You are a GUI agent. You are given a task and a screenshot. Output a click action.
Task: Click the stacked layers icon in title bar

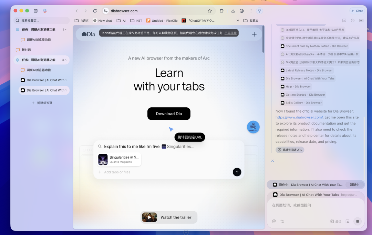[45, 11]
